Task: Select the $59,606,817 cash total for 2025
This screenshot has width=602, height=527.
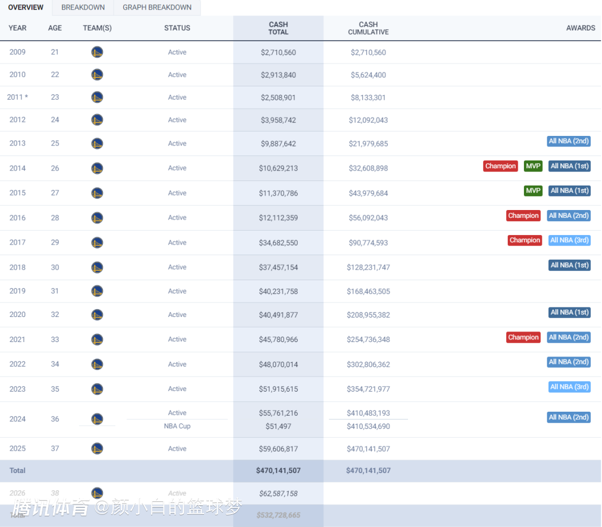Action: (278, 448)
